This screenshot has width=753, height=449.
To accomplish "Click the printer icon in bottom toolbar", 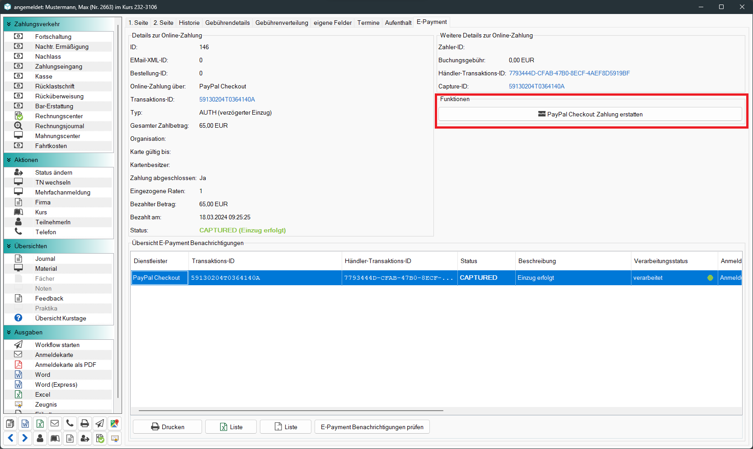I will click(x=85, y=424).
